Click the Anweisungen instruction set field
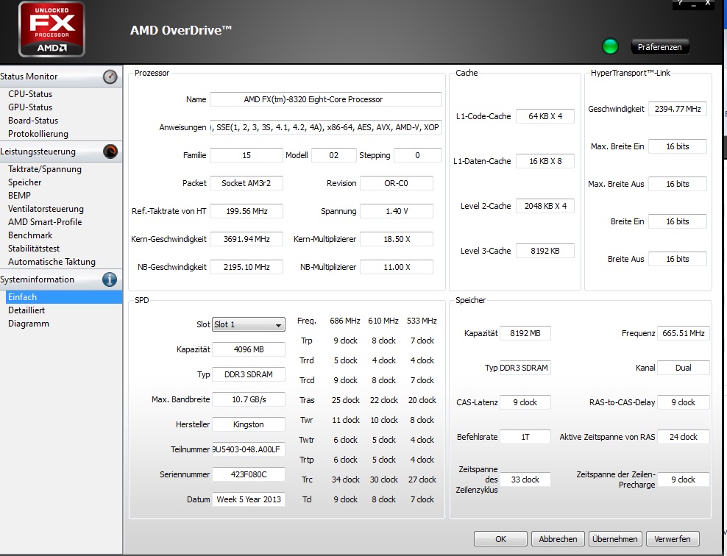The height and width of the screenshot is (556, 727). tap(325, 127)
